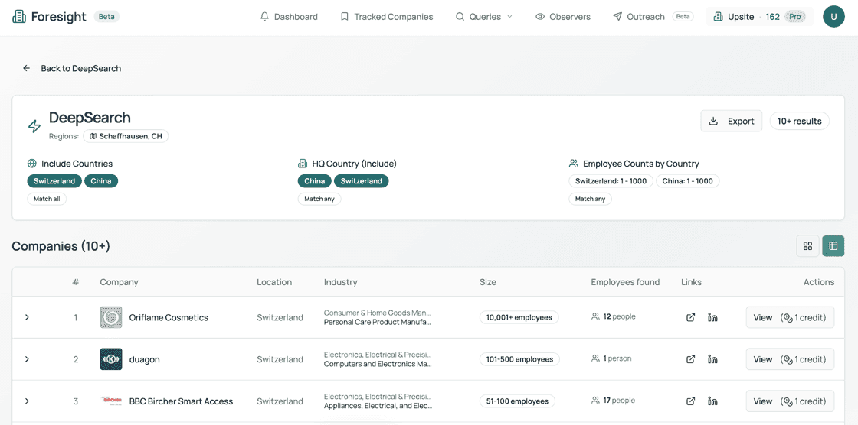
Task: Open the Queries dropdown menu
Action: 483,17
